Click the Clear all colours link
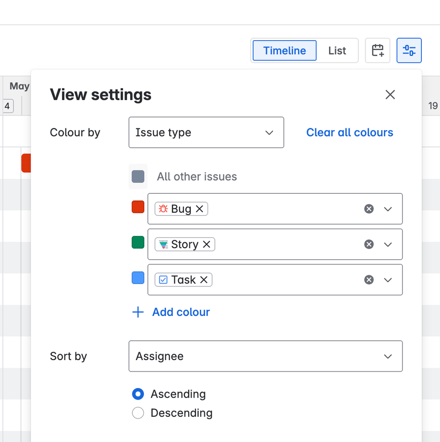 click(x=350, y=132)
